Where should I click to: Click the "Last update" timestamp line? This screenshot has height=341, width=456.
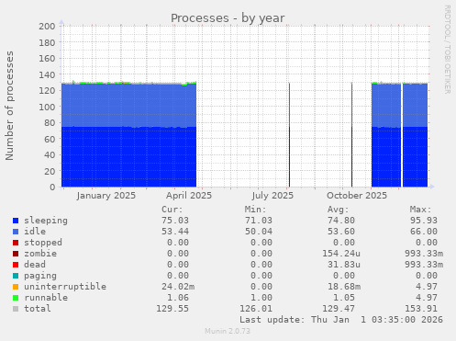341,320
